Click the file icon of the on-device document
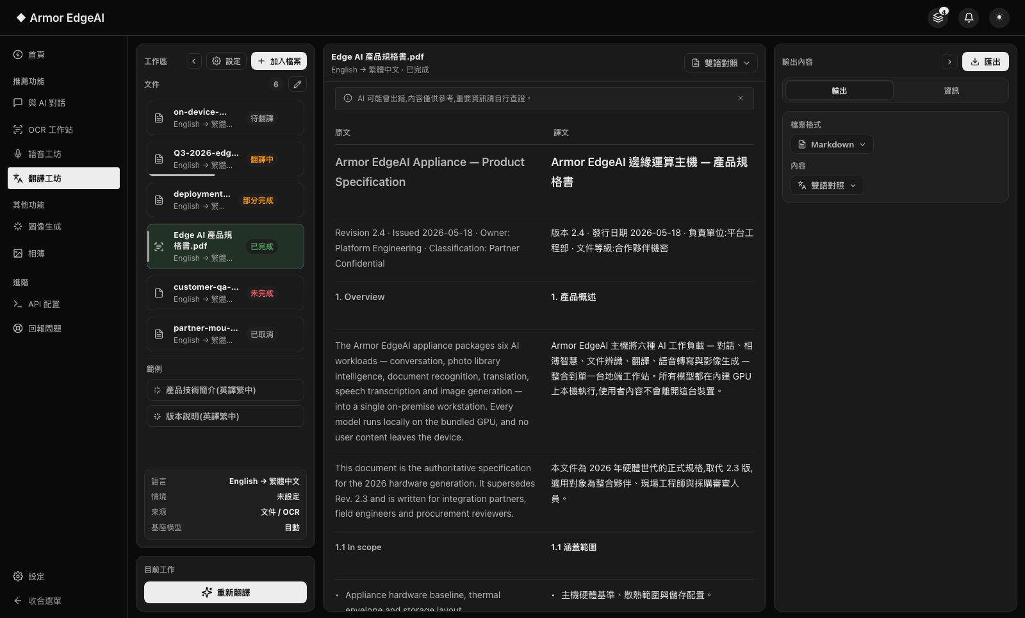 159,118
